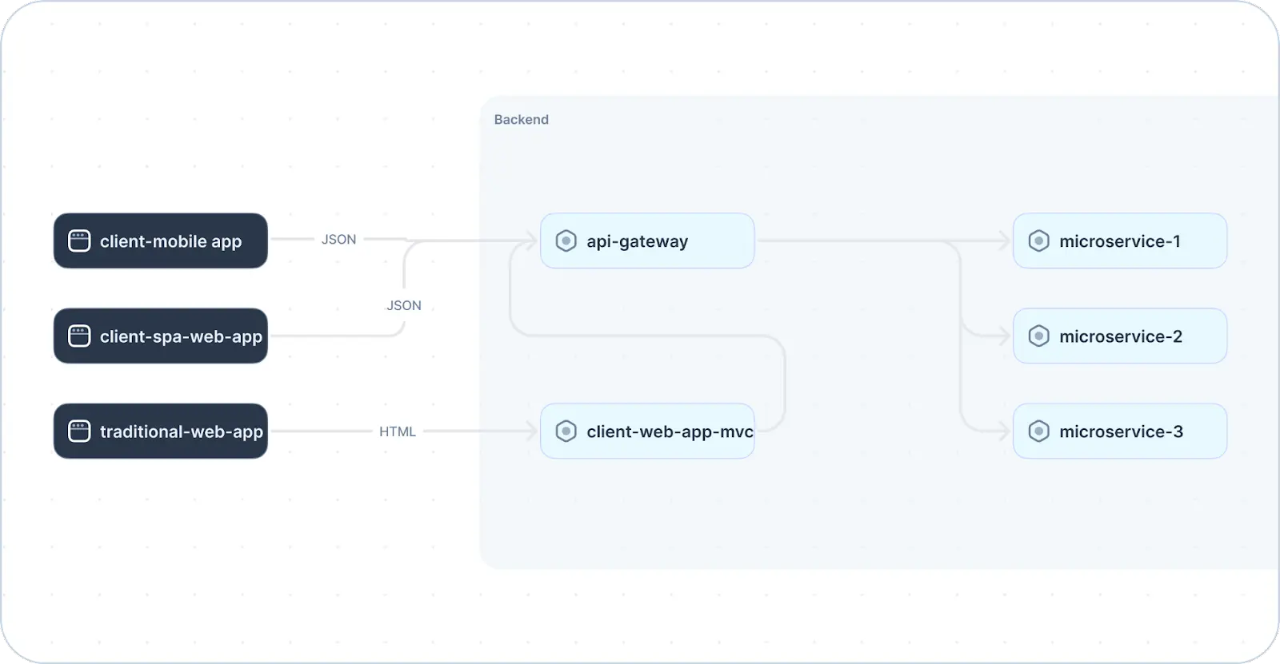Click the hexagon icon on microservice-2 node
Image resolution: width=1280 pixels, height=664 pixels.
click(x=1038, y=336)
